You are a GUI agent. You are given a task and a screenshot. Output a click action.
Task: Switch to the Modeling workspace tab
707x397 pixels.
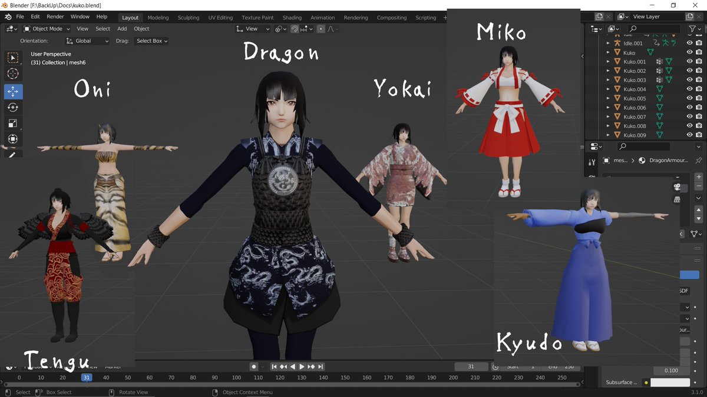(x=158, y=18)
